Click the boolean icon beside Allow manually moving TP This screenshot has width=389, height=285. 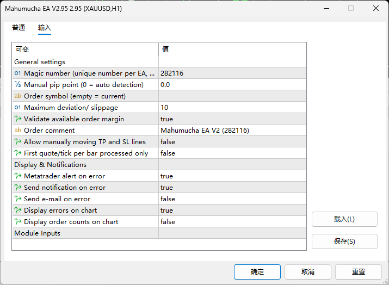pyautogui.click(x=17, y=141)
